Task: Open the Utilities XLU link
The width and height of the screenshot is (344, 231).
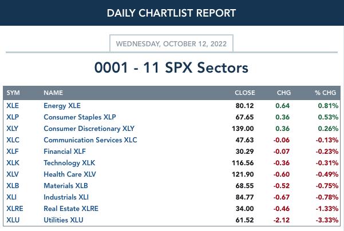Action: tap(64, 220)
